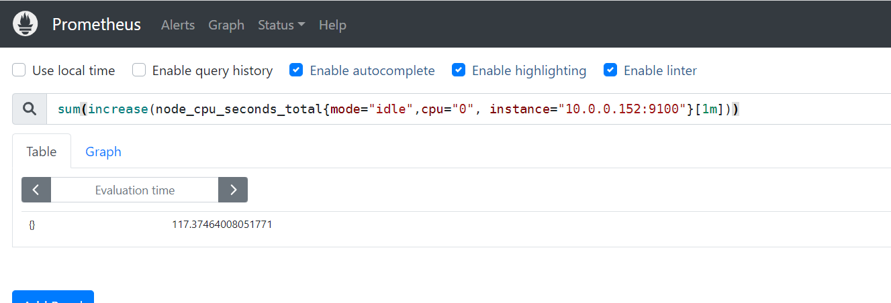Switch to the Graph panel tab
Screen dimensions: 891x303
pyautogui.click(x=103, y=151)
